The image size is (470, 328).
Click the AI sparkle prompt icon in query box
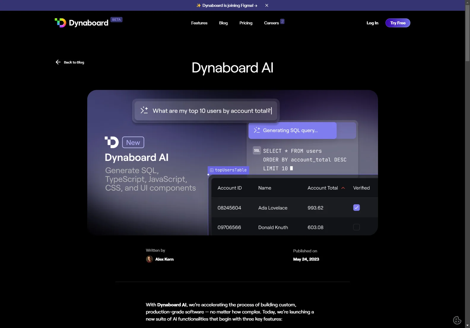(x=144, y=110)
